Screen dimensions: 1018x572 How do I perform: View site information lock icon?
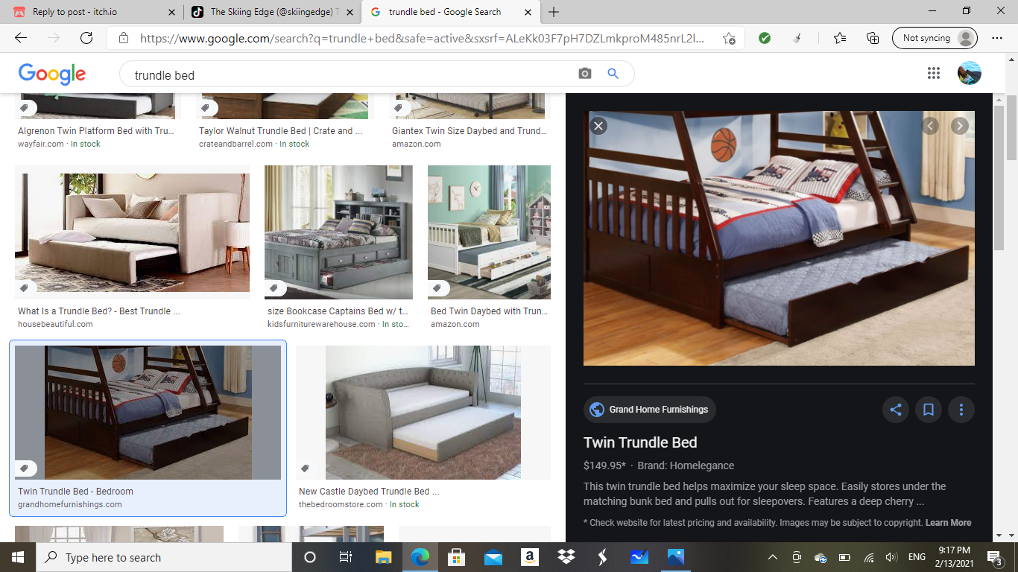[x=124, y=39]
